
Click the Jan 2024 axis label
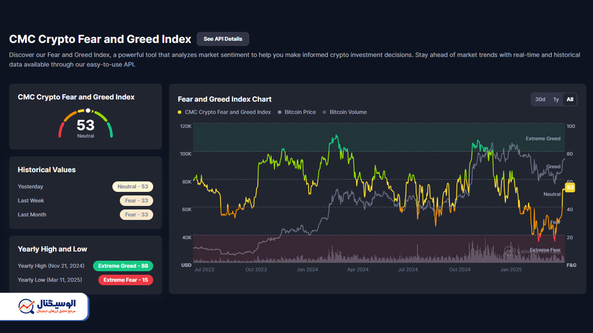pyautogui.click(x=307, y=269)
